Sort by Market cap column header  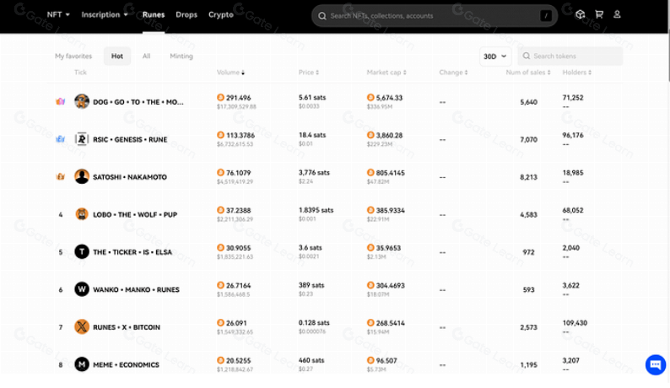coord(386,73)
